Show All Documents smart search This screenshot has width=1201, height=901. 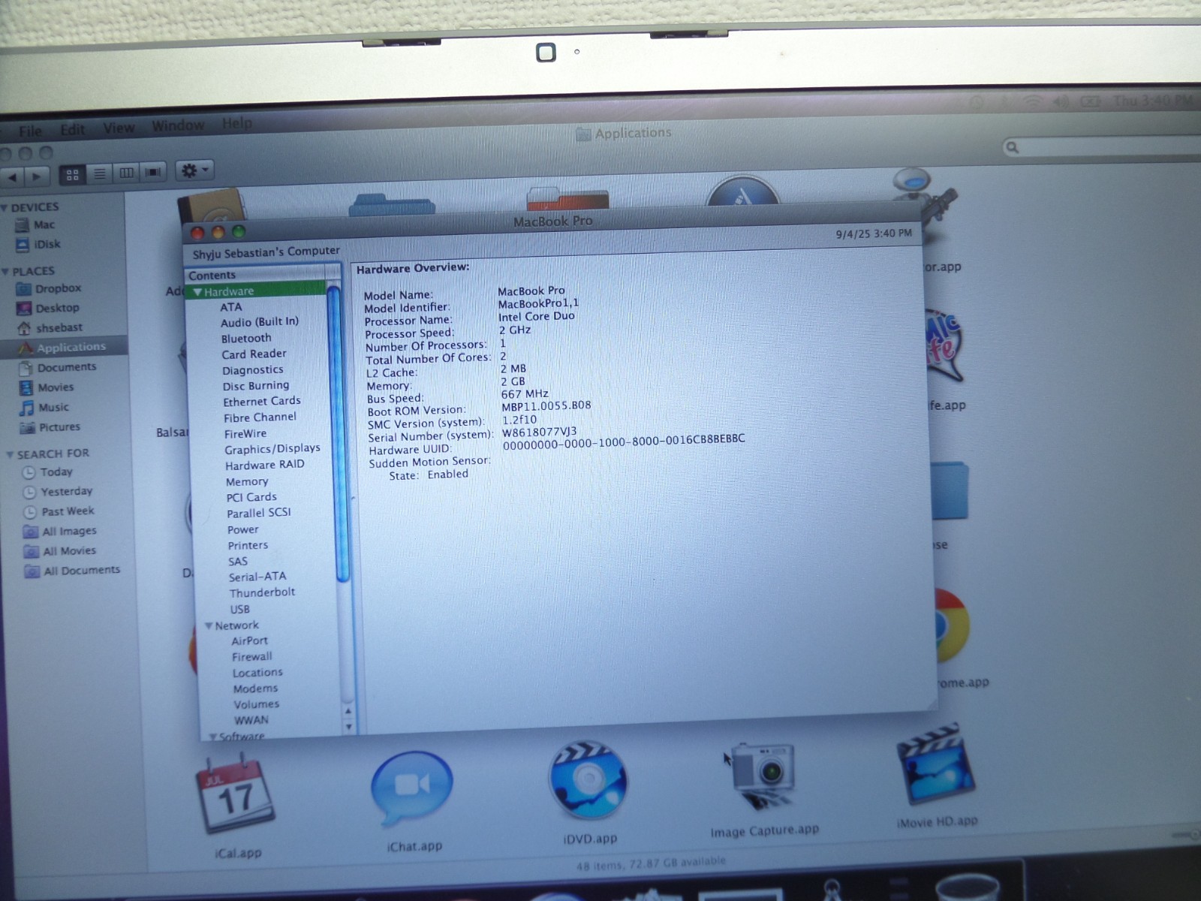point(72,571)
